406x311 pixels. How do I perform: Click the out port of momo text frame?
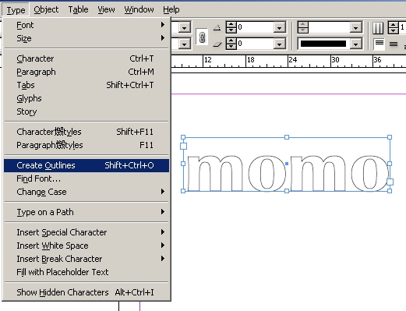pyautogui.click(x=390, y=182)
